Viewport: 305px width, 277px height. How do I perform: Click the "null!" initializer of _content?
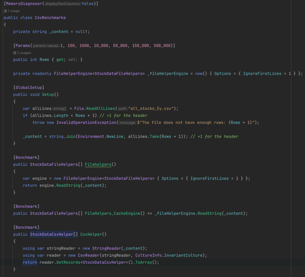81,32
